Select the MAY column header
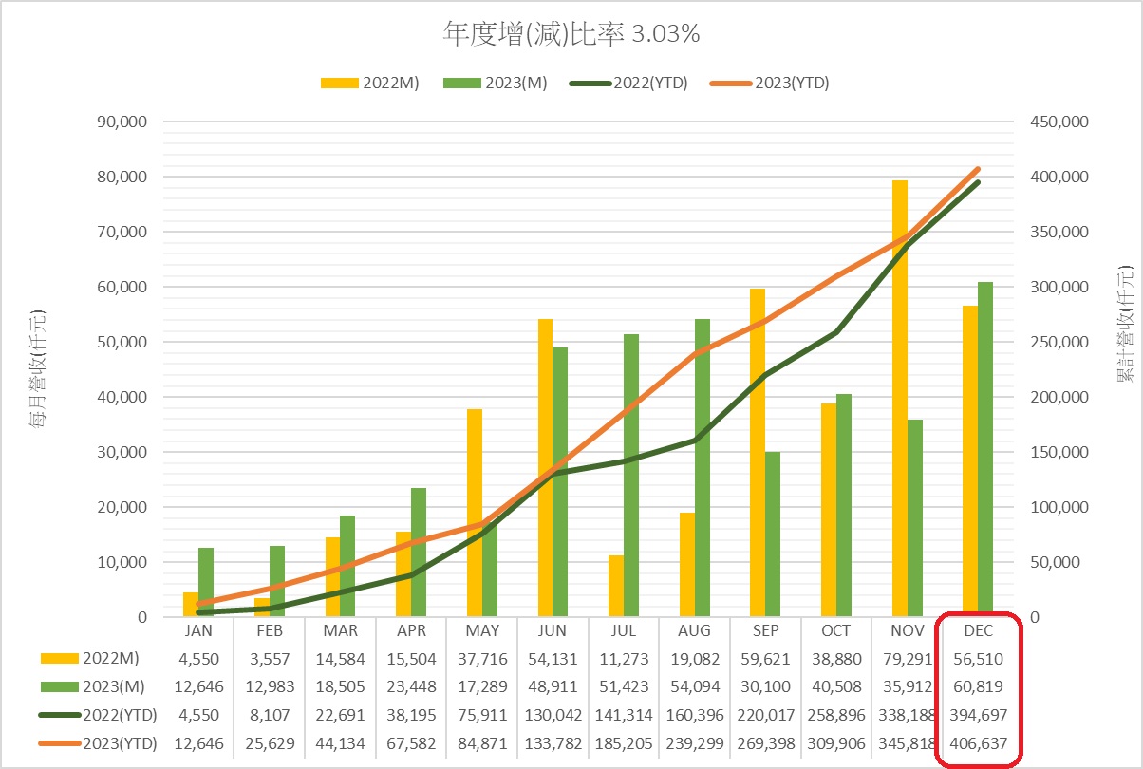The width and height of the screenshot is (1143, 769). pos(481,630)
